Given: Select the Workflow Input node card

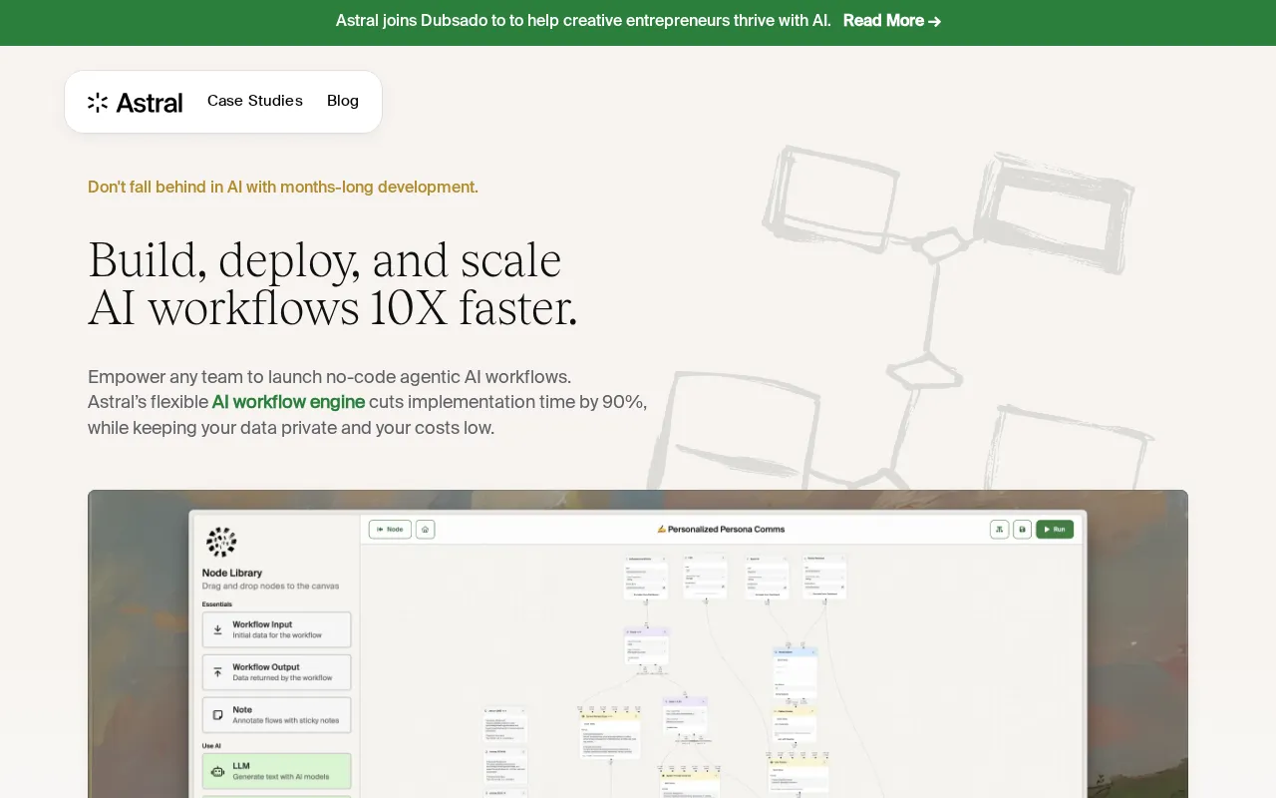Looking at the screenshot, I should [x=277, y=629].
